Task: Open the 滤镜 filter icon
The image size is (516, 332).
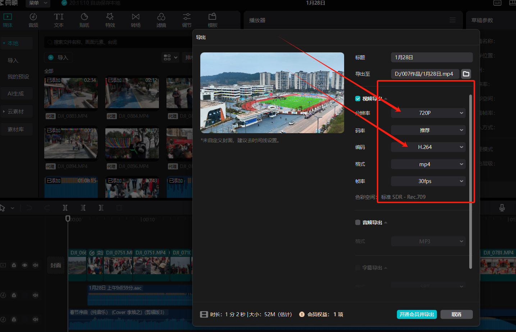Action: point(161,17)
